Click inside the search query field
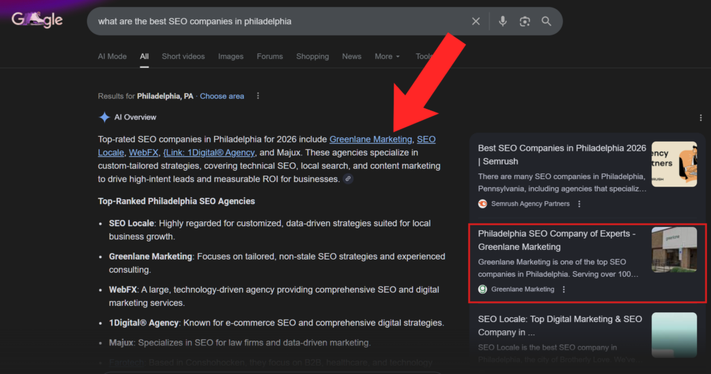The width and height of the screenshot is (711, 374). [278, 22]
